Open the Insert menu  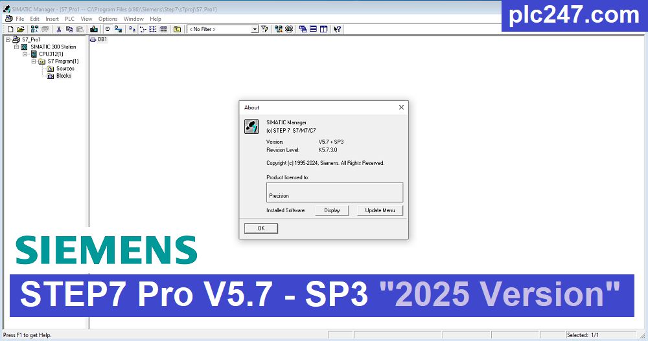tap(52, 19)
